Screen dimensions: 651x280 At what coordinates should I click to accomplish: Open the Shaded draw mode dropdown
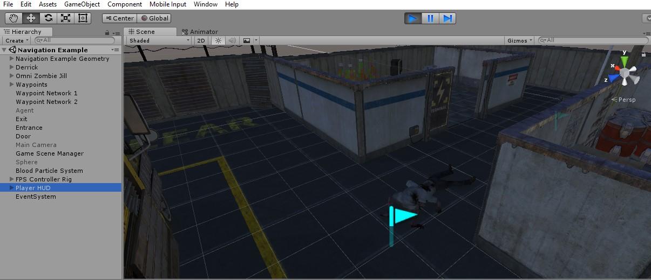click(159, 40)
